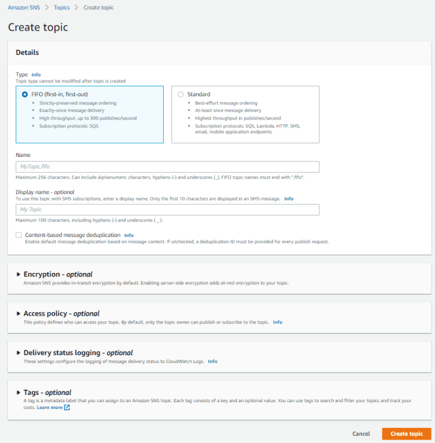
Task: Open Info beside Content-based message deduplication
Action: pyautogui.click(x=129, y=235)
